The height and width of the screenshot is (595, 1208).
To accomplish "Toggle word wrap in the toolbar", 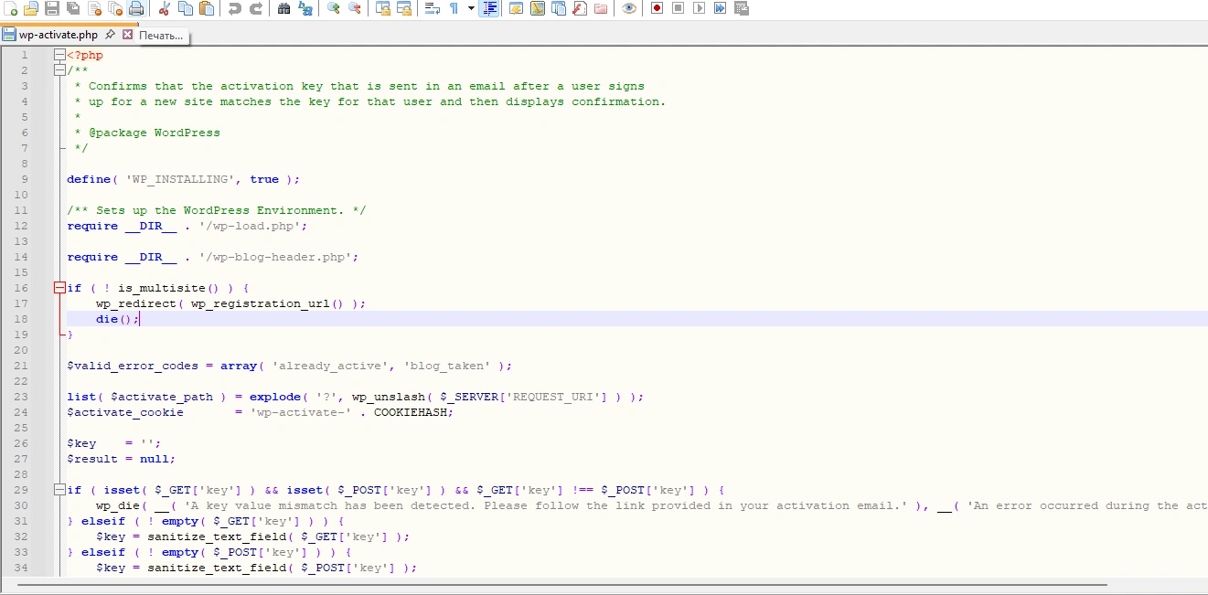I will pyautogui.click(x=432, y=8).
